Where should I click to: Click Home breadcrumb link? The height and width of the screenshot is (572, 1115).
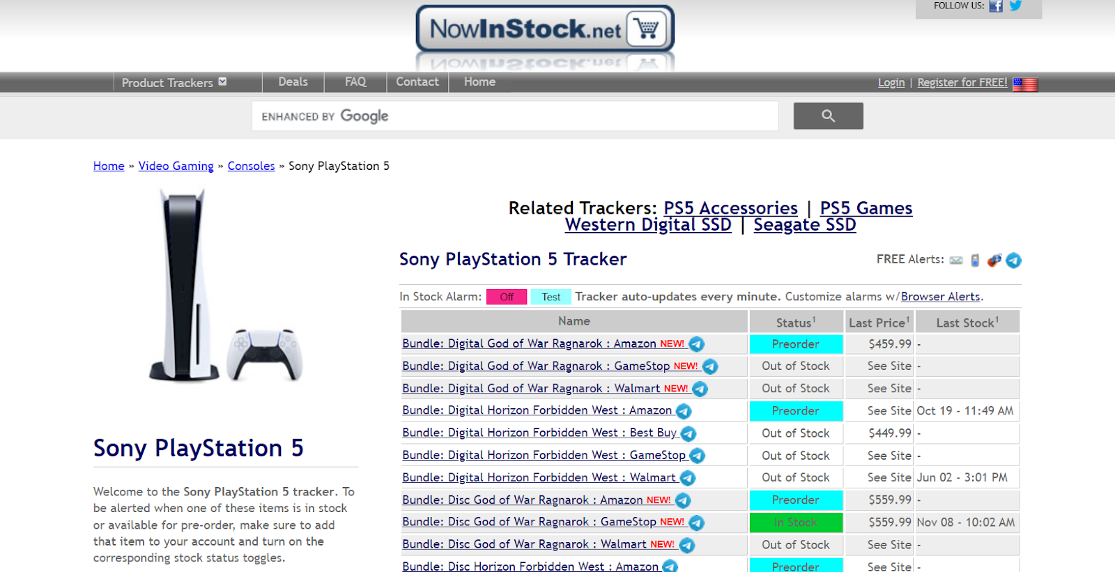tap(109, 166)
